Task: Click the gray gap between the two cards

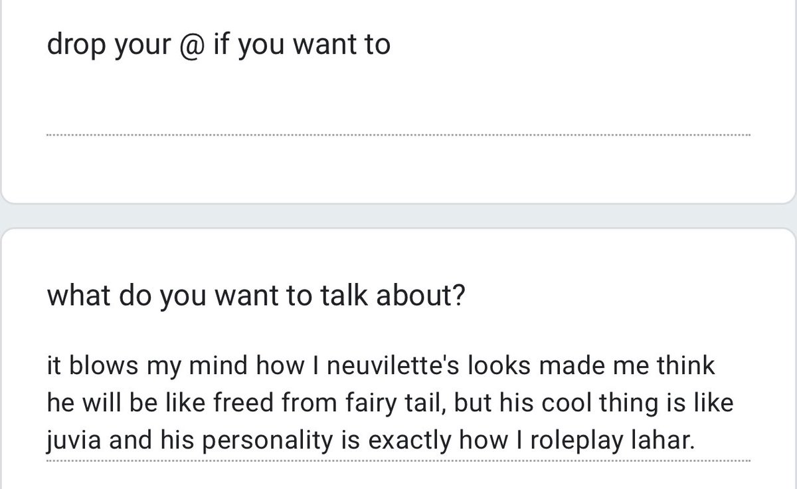Action: pyautogui.click(x=398, y=215)
